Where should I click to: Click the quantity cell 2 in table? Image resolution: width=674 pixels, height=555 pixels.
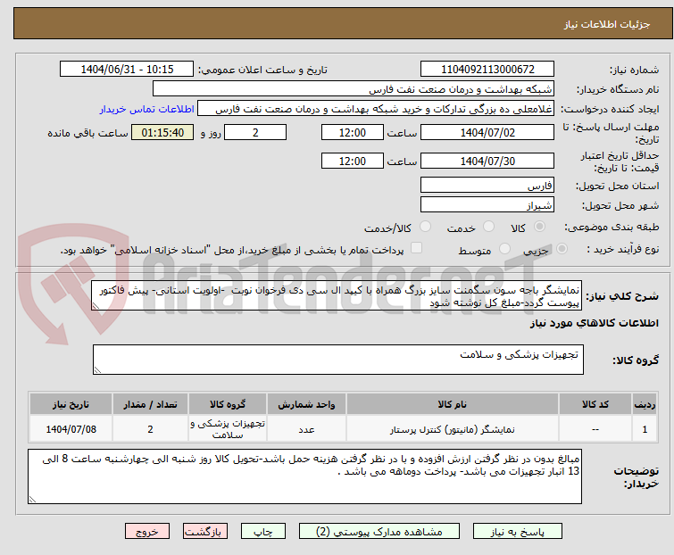click(150, 429)
